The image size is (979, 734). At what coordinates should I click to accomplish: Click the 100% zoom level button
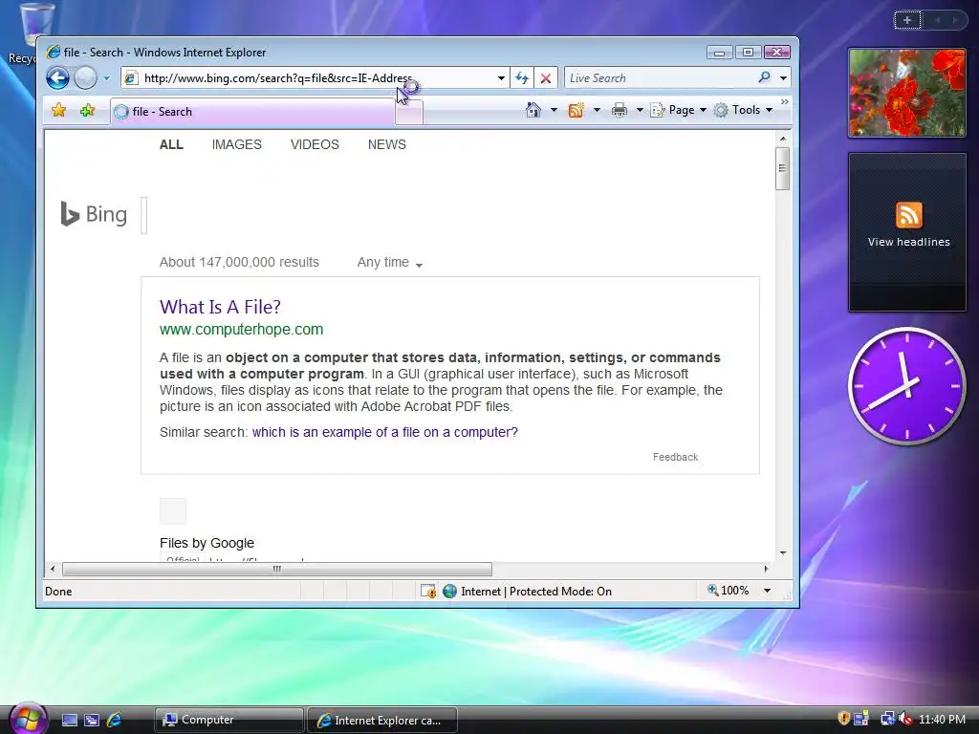pyautogui.click(x=728, y=591)
